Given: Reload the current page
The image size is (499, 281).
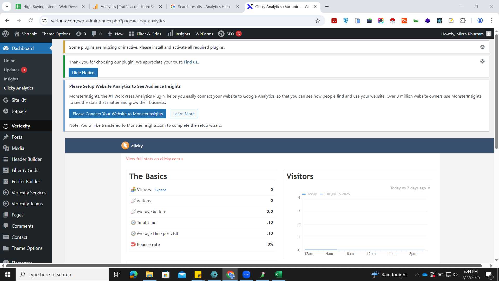Looking at the screenshot, I should coord(30,21).
